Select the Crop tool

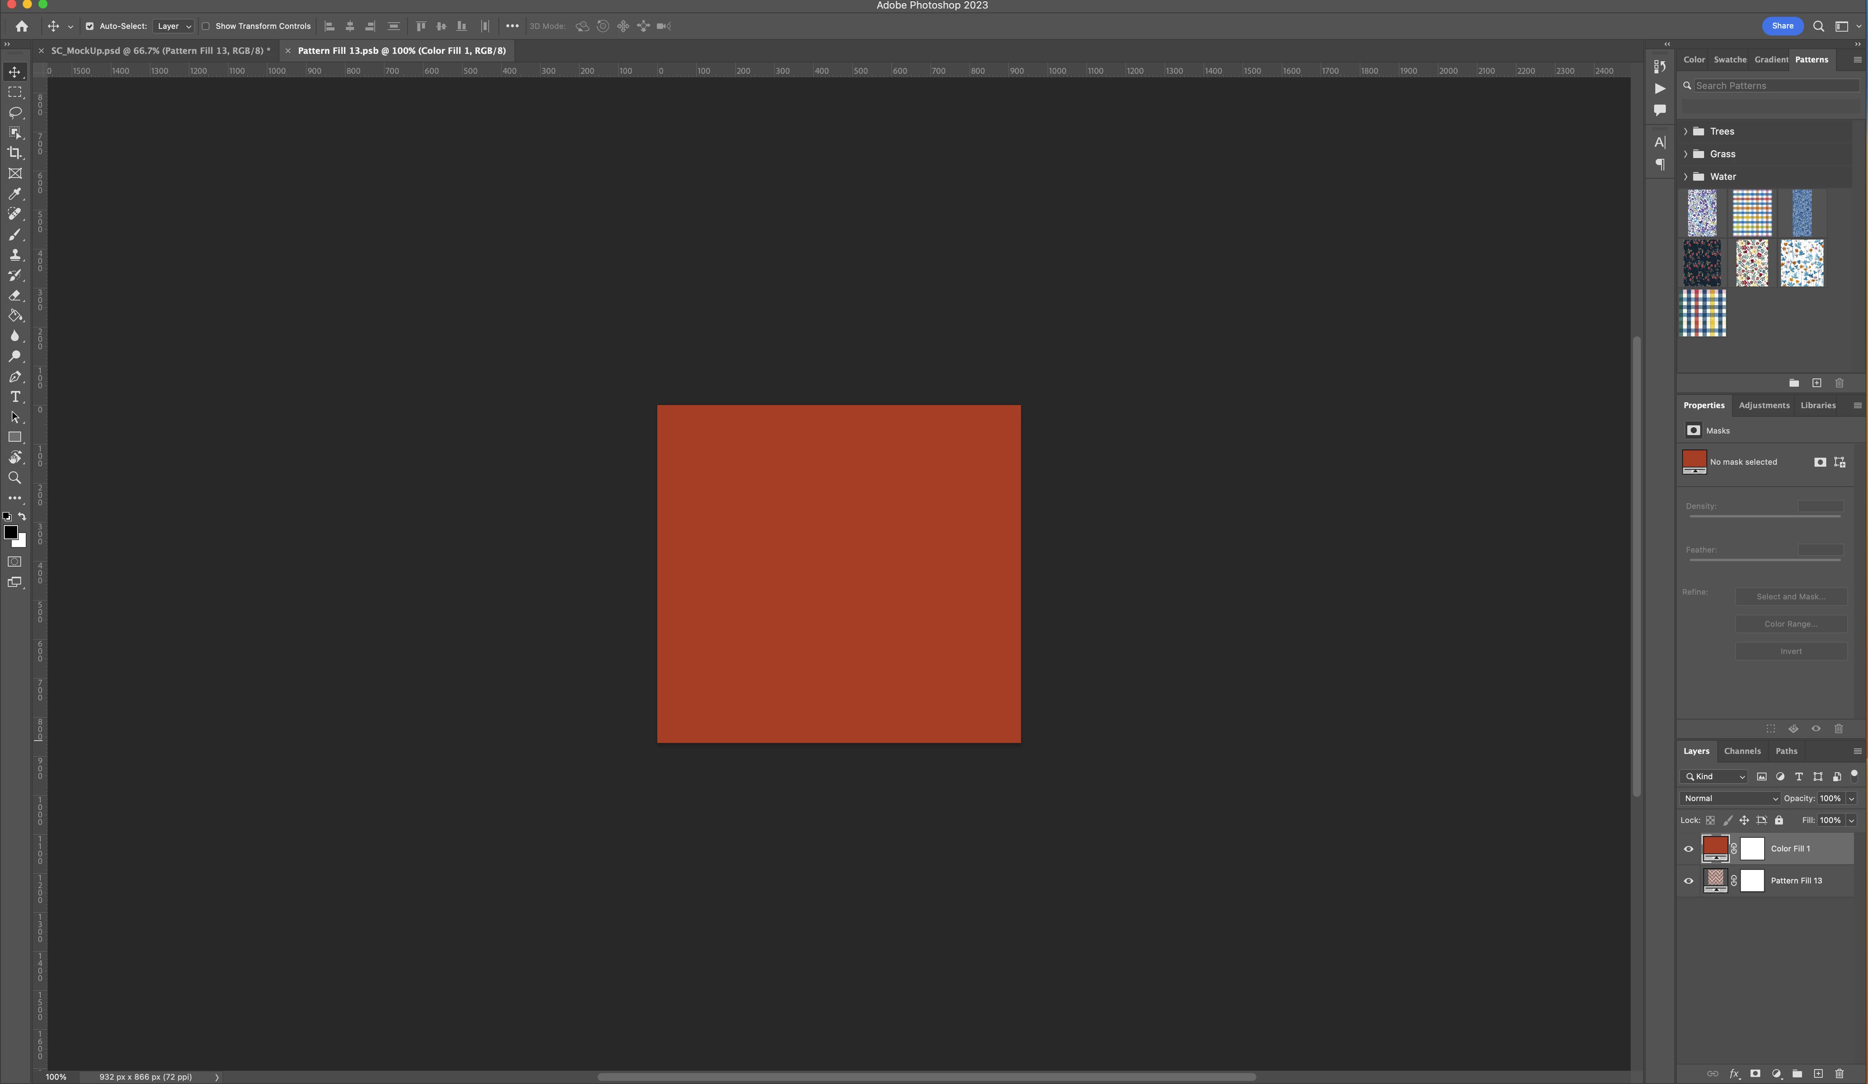click(x=15, y=153)
